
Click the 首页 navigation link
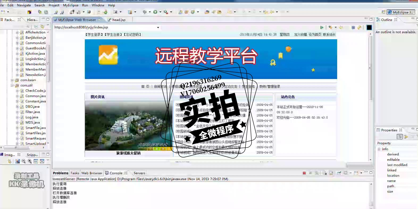[145, 86]
